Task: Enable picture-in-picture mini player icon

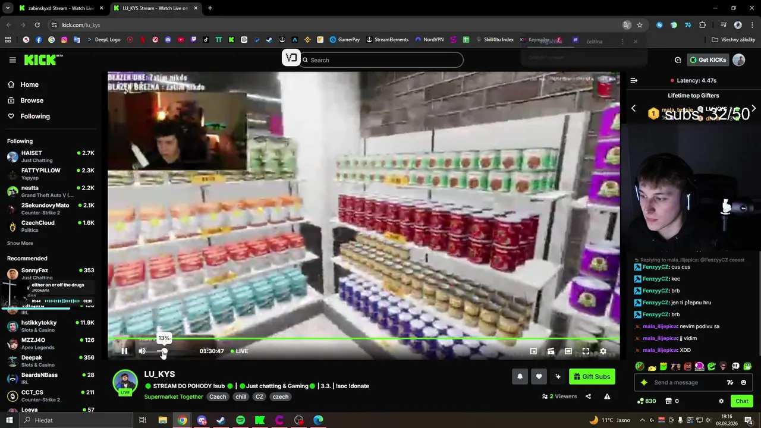Action: click(533, 351)
